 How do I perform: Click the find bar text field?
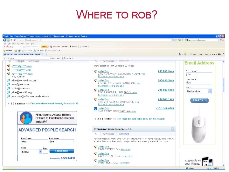29,58
